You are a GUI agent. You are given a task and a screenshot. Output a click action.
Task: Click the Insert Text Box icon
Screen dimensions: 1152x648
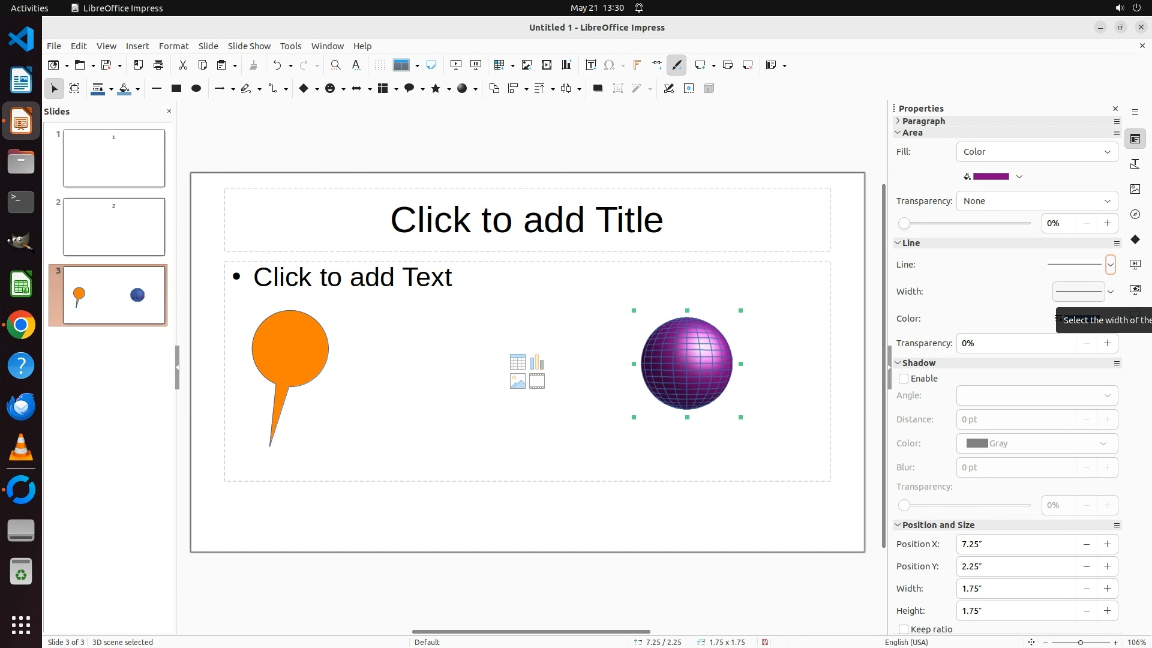click(590, 65)
